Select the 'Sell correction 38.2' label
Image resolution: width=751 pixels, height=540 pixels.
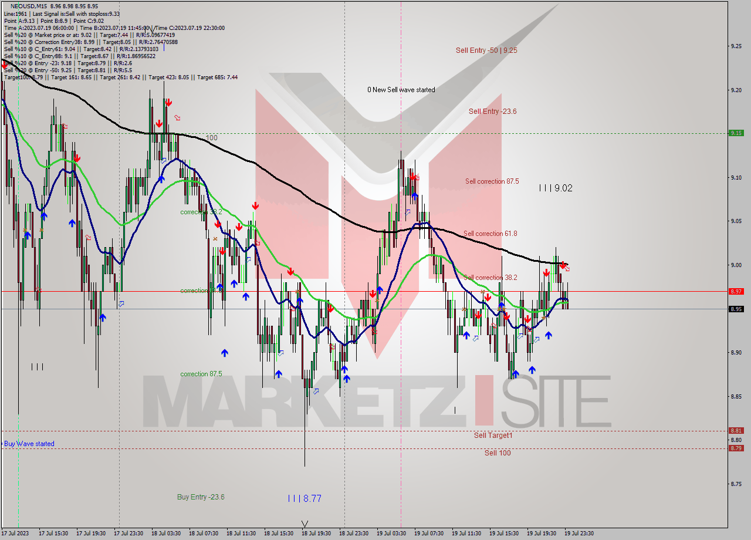[490, 278]
